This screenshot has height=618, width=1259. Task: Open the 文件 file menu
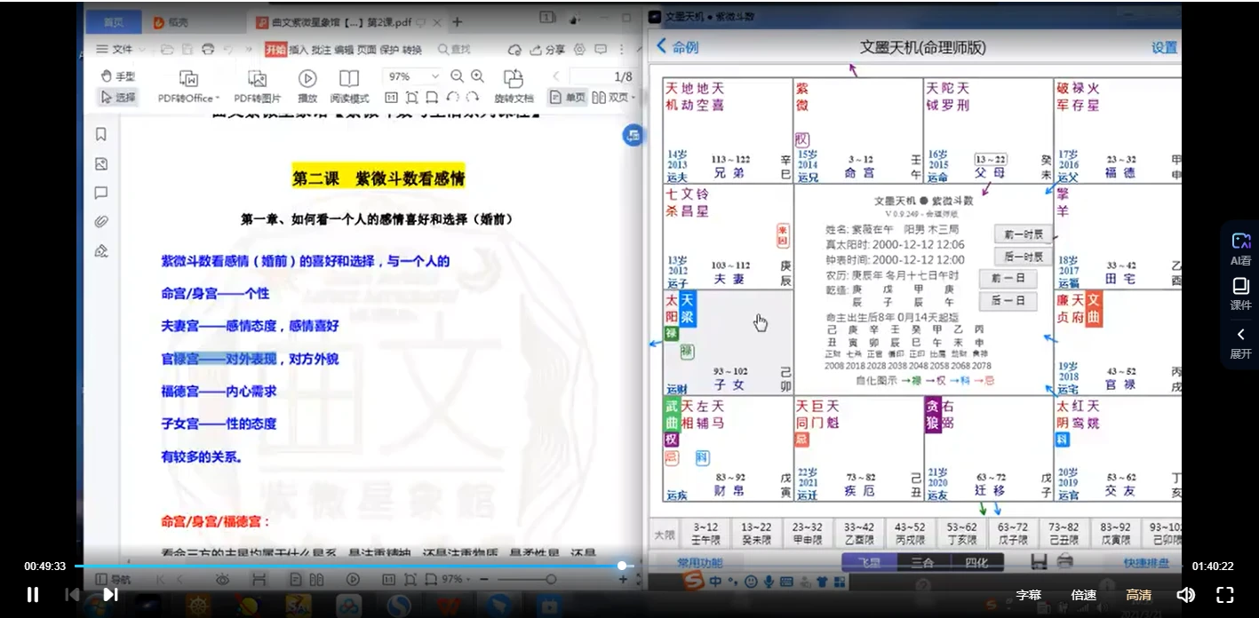tap(116, 50)
